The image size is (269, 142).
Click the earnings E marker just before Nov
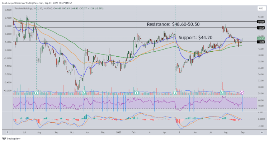(x=84, y=93)
